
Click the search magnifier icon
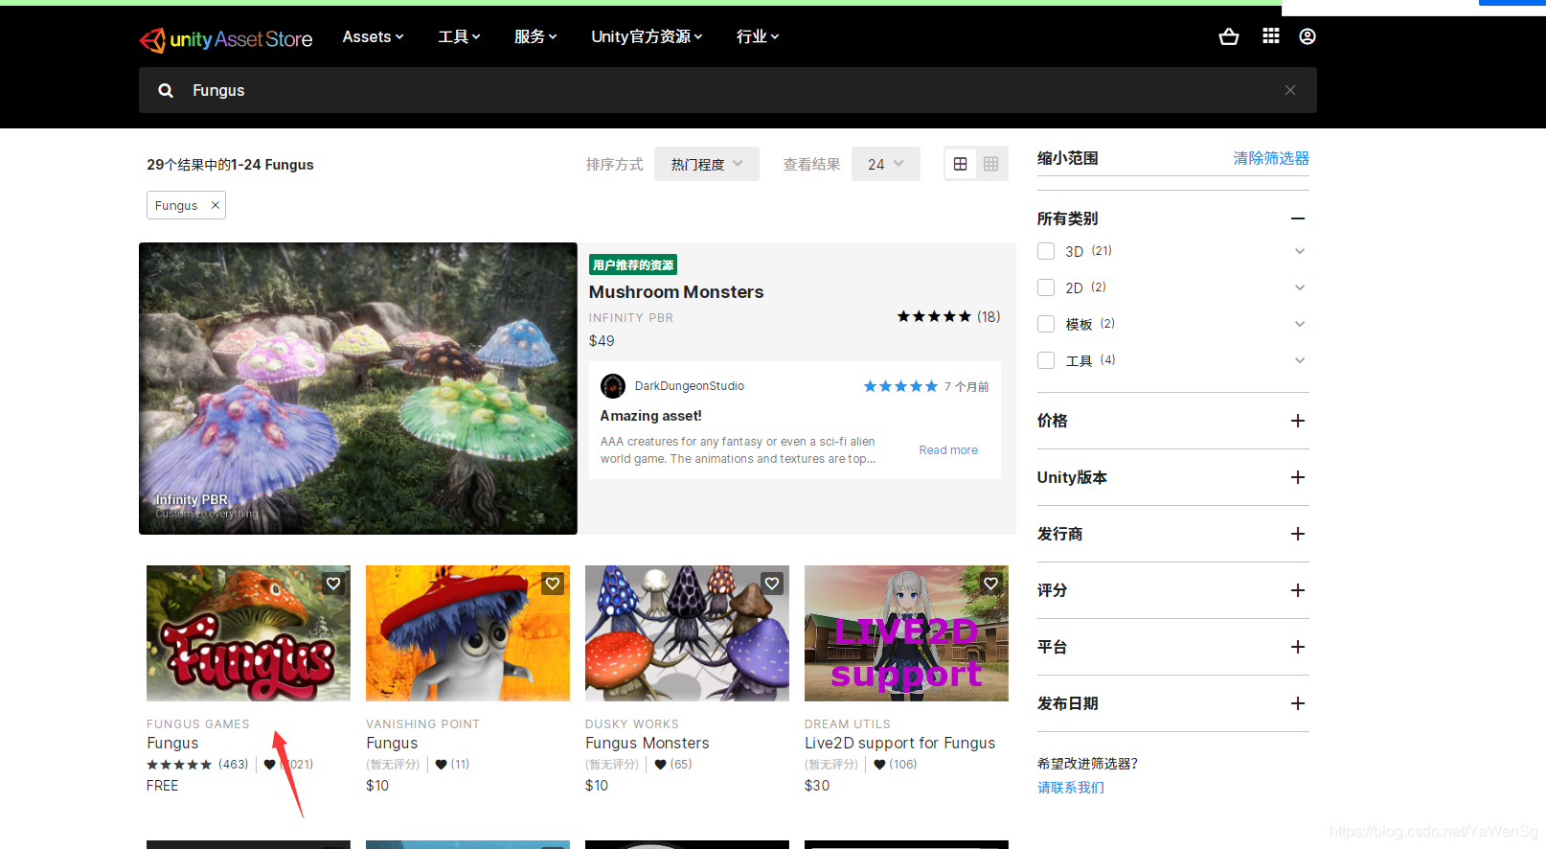click(x=166, y=90)
